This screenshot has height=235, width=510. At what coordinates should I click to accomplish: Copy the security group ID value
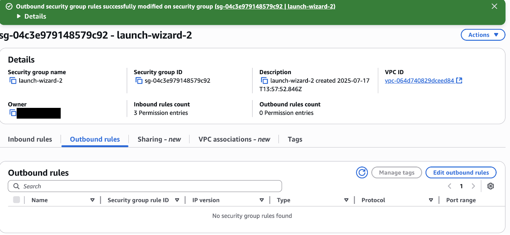pyautogui.click(x=139, y=81)
